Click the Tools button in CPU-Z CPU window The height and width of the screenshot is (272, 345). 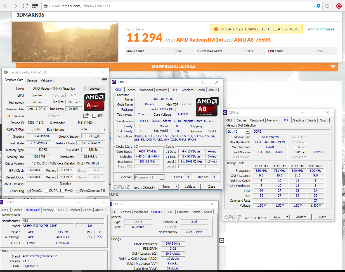[x=166, y=187]
